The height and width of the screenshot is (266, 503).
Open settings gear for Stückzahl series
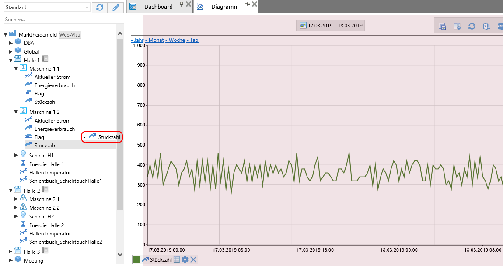185,260
